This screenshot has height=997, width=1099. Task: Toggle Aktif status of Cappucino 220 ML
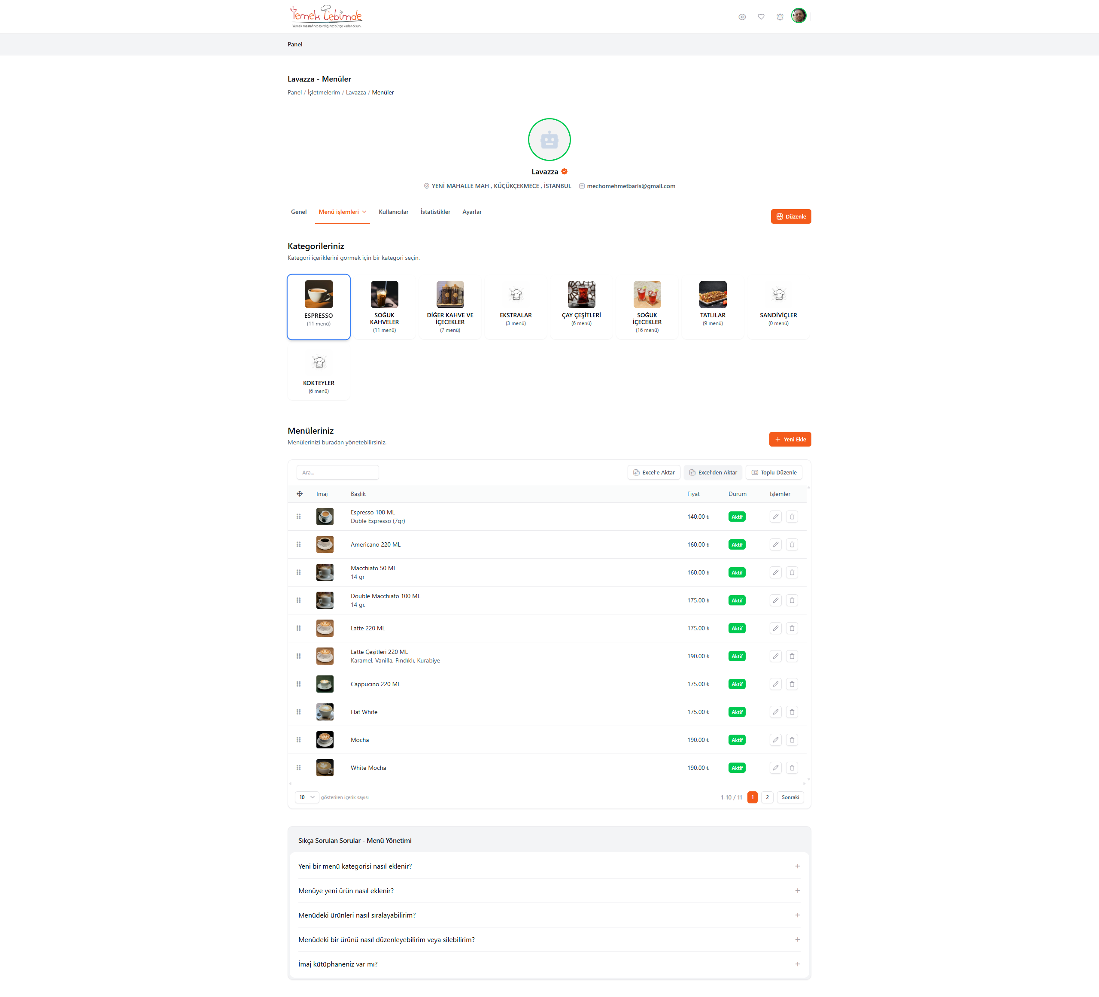737,684
